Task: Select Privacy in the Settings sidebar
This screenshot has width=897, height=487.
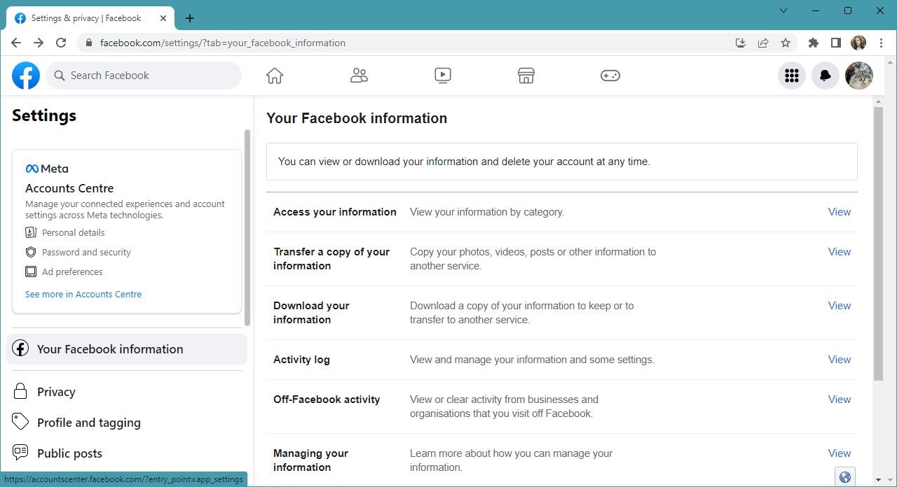Action: pyautogui.click(x=56, y=391)
